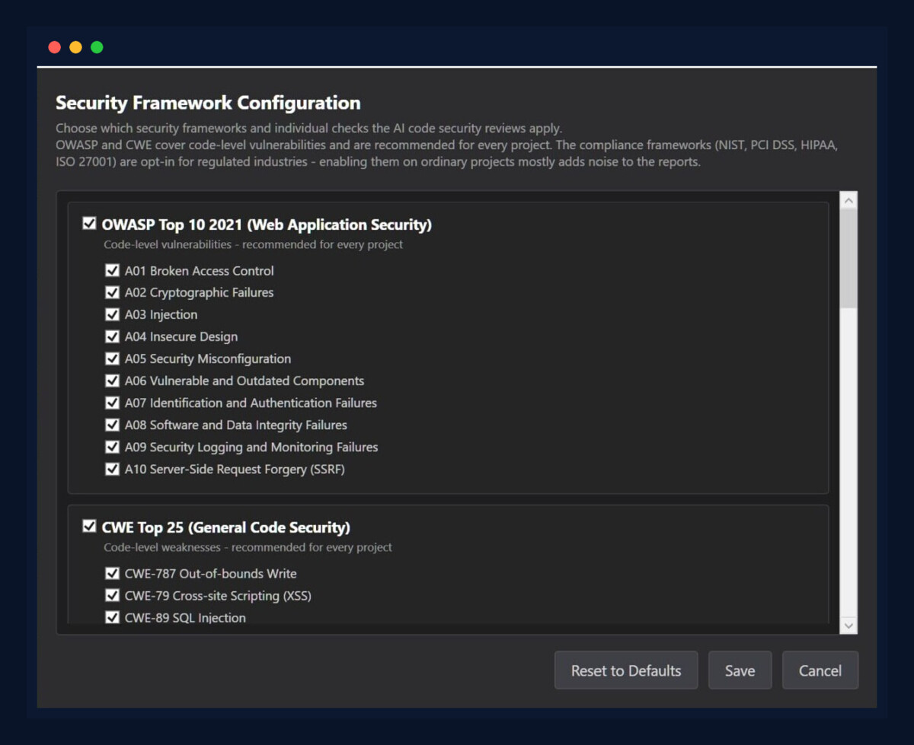Click the framework list scrollbar thumb
The image size is (914, 745).
tap(848, 259)
